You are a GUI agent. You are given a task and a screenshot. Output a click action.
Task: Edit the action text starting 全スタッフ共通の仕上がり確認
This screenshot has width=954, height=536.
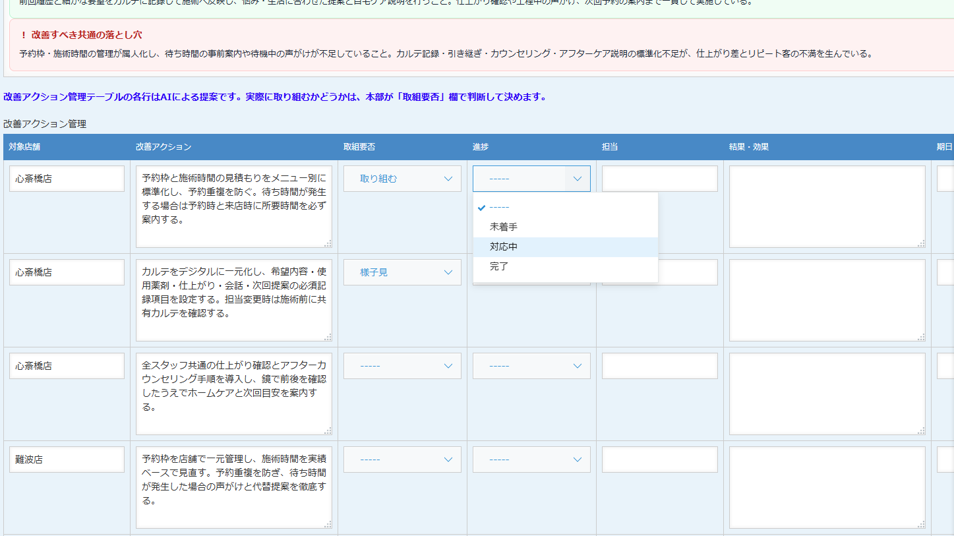(x=234, y=394)
